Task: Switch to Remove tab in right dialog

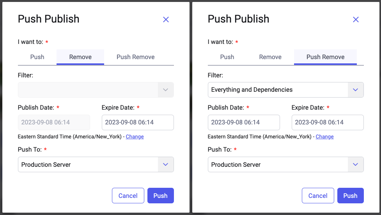Action: click(x=270, y=57)
